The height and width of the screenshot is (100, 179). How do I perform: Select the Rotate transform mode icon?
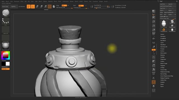coord(45,6)
